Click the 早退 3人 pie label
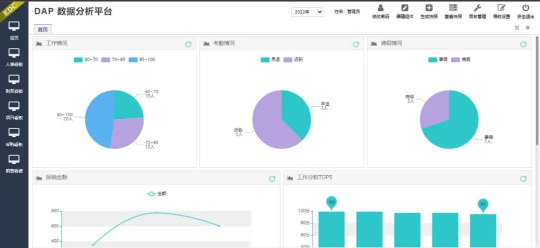The image size is (540, 248). [x=324, y=106]
